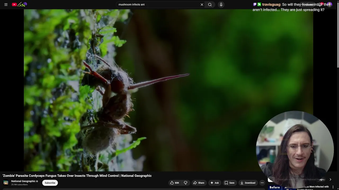Image resolution: width=339 pixels, height=190 pixels.
Task: Open the National Geographic channel name link
Action: (x=23, y=181)
